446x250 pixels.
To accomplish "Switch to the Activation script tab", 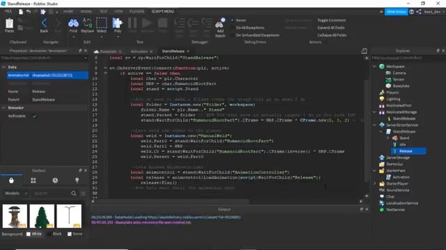I will pyautogui.click(x=139, y=51).
